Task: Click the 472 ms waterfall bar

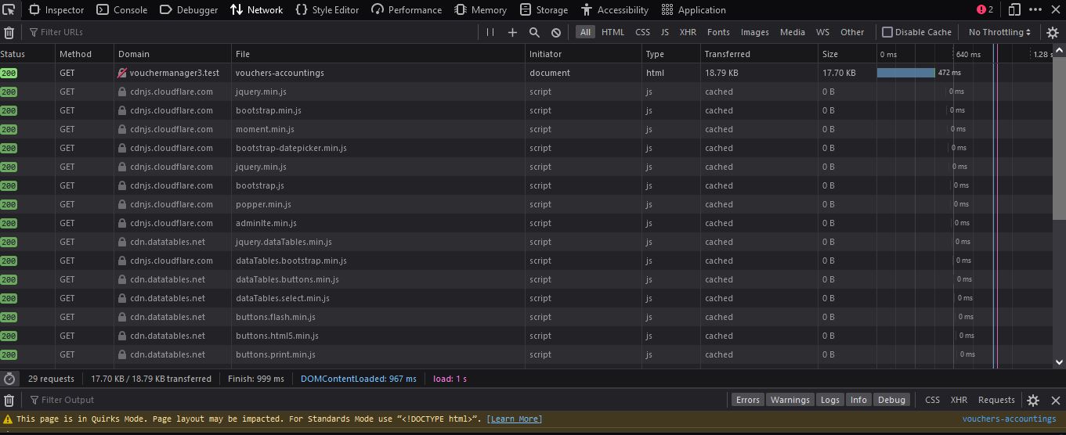Action: coord(906,73)
